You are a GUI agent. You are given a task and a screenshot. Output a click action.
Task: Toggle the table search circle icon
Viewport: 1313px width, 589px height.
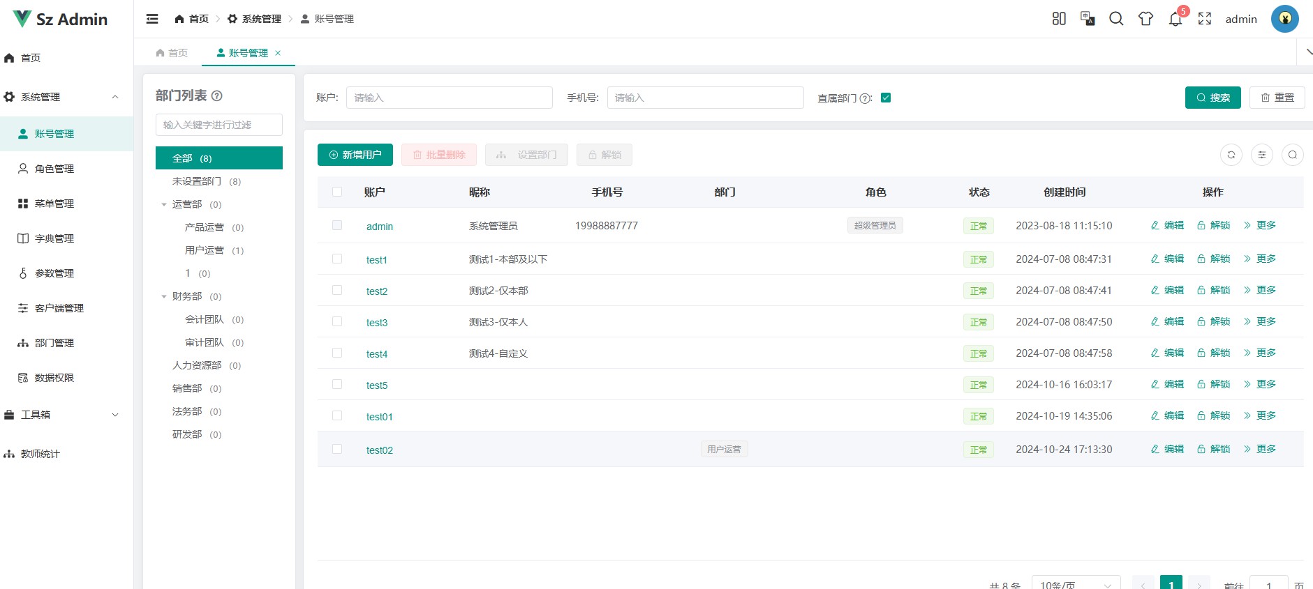(1293, 155)
